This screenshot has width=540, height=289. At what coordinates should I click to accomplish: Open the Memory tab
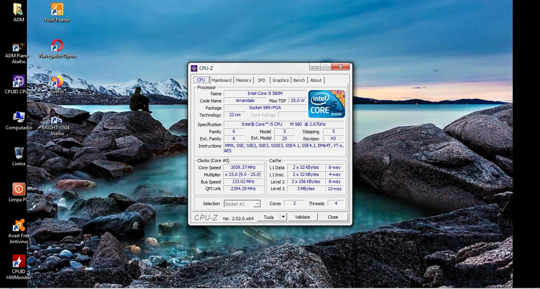click(x=244, y=80)
